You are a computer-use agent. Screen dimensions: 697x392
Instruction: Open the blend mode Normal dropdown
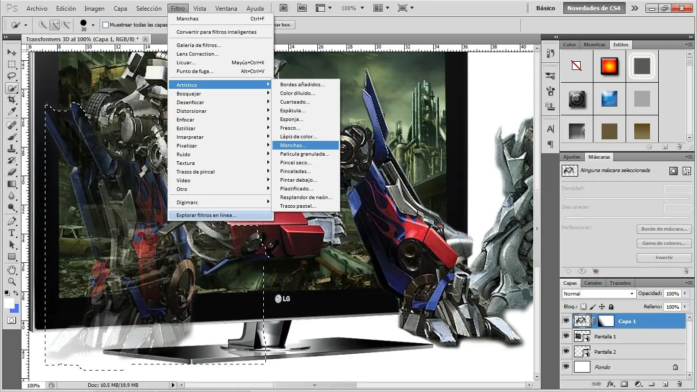[599, 293]
